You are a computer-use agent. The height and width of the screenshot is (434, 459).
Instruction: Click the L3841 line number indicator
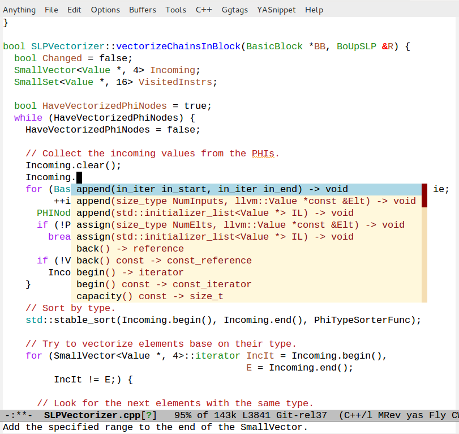[256, 415]
